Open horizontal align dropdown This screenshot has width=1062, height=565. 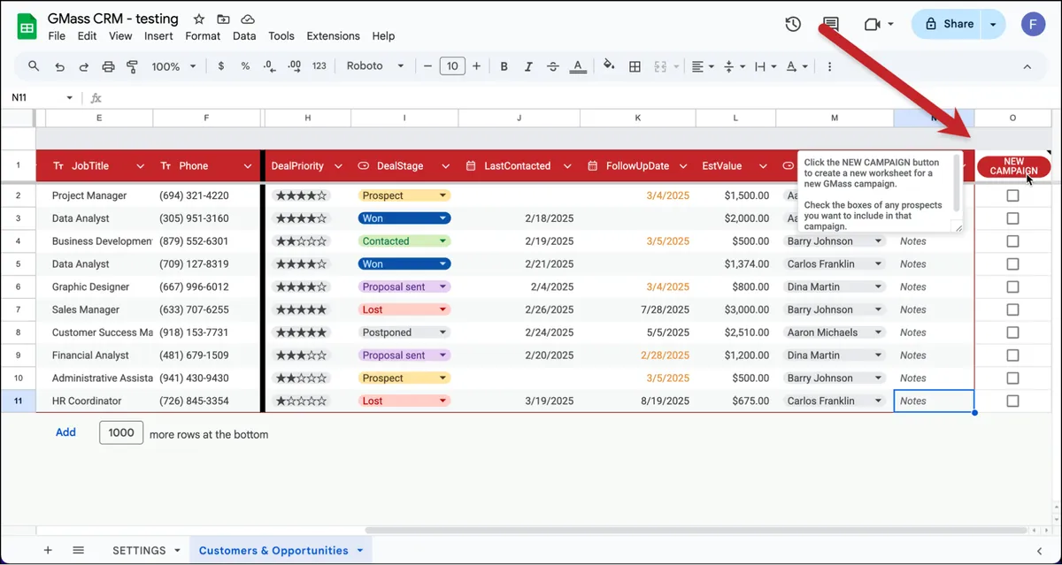[704, 66]
